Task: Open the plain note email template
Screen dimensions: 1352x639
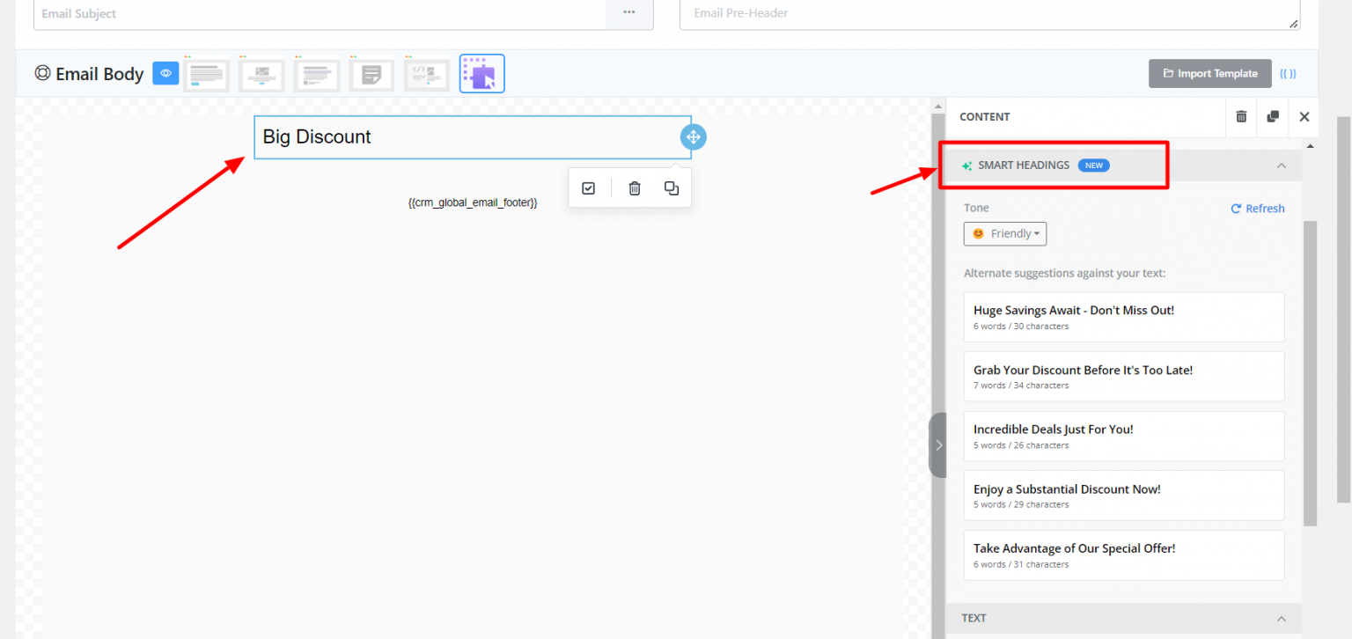Action: pyautogui.click(x=371, y=73)
